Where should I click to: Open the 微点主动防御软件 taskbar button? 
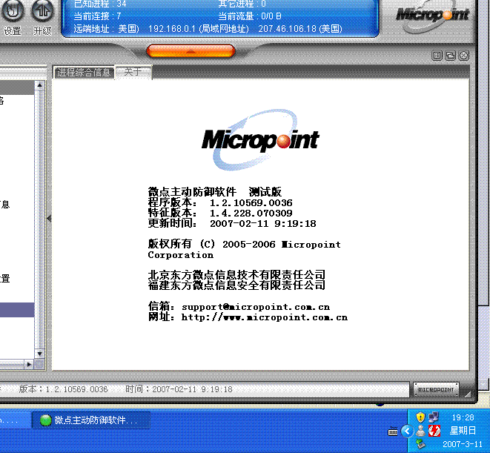[91, 420]
